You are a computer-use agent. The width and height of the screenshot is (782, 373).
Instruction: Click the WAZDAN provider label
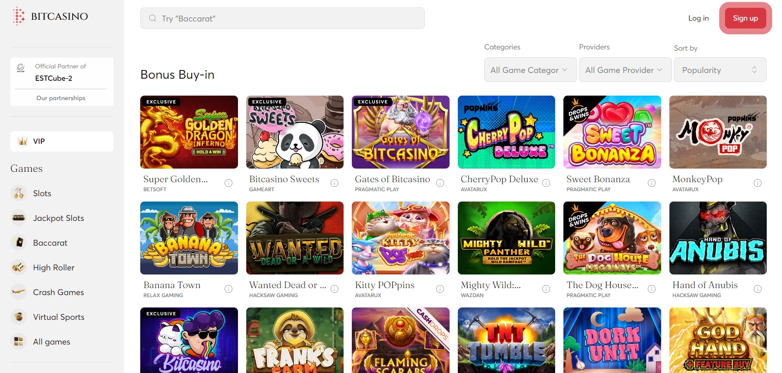click(x=472, y=296)
